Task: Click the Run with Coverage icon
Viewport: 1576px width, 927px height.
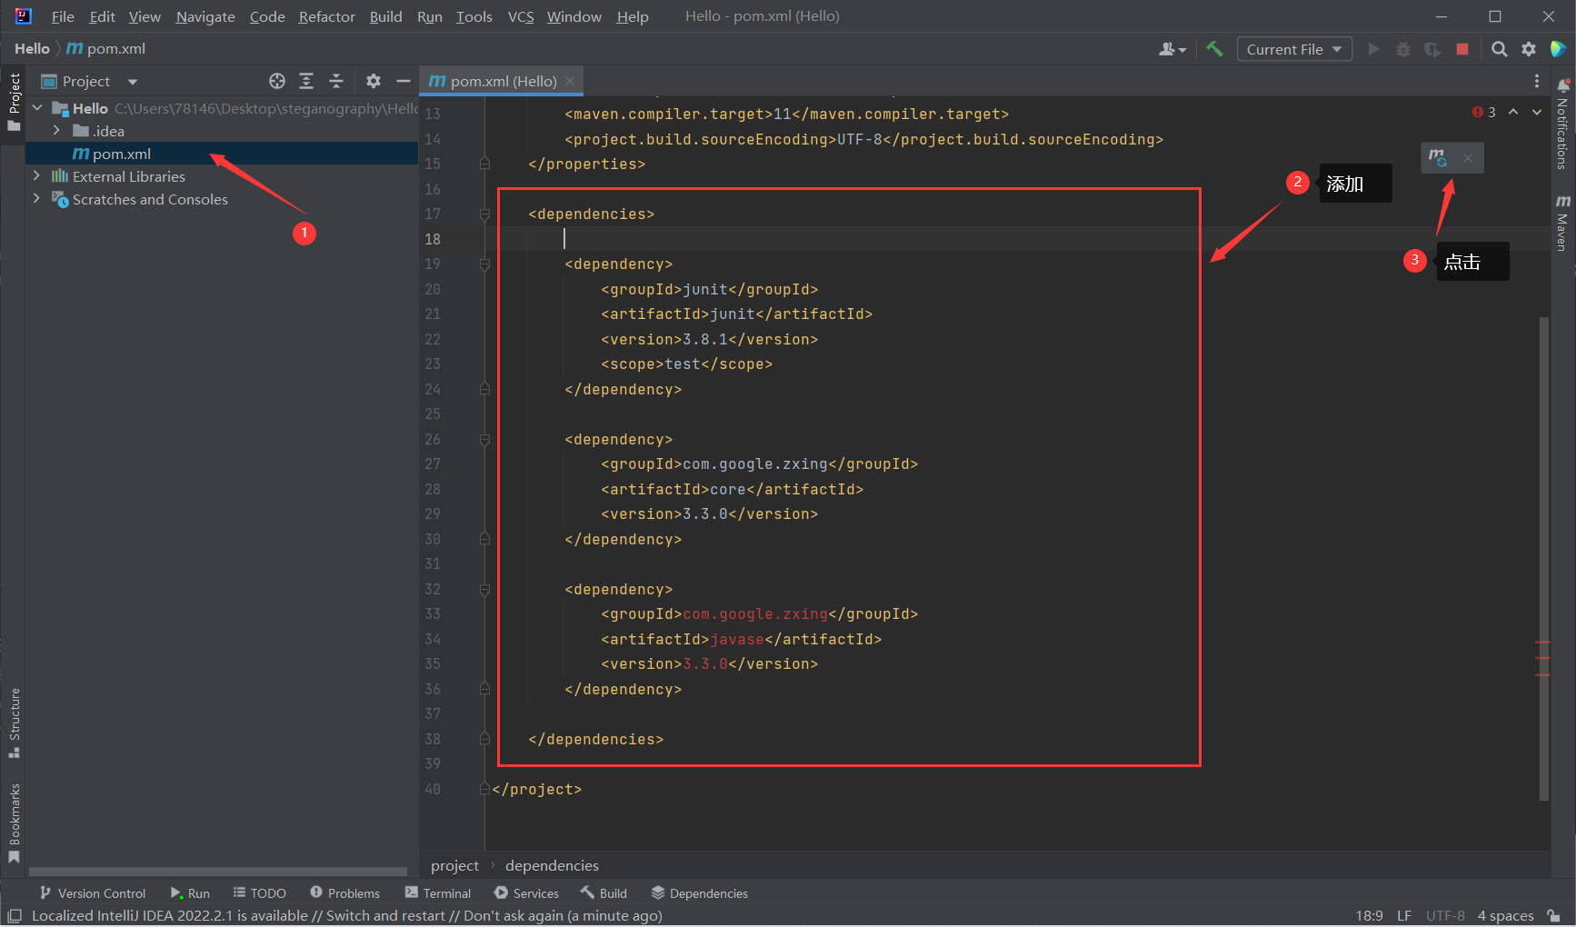Action: click(1432, 49)
